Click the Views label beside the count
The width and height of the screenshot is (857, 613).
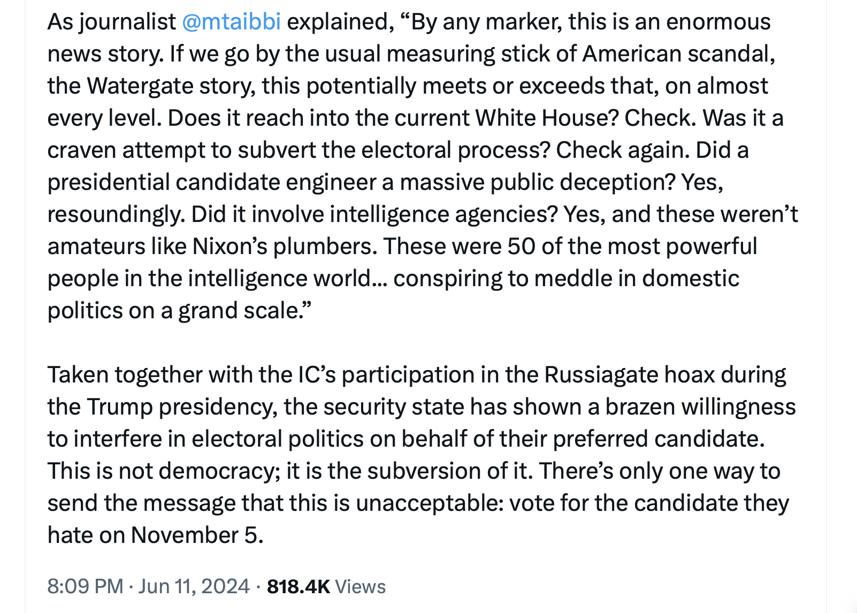360,587
